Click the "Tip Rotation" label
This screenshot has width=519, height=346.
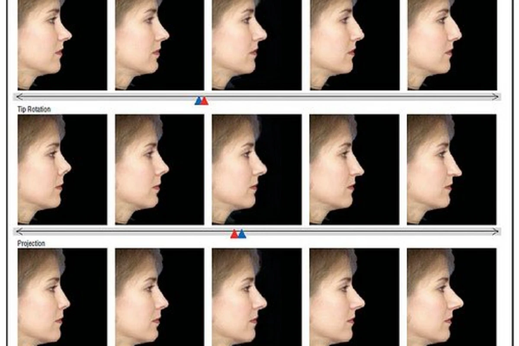tap(34, 109)
